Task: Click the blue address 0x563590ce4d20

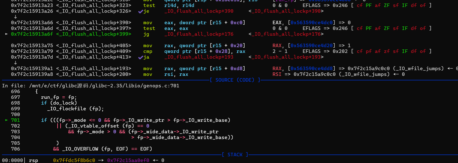Action: 311,45
